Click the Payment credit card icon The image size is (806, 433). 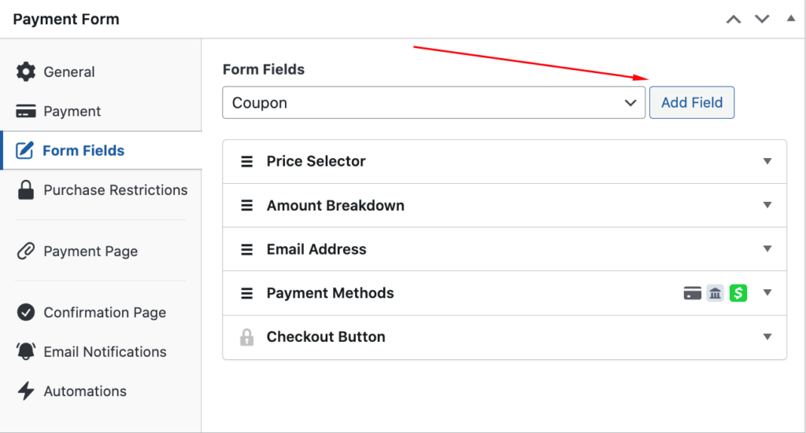click(26, 112)
